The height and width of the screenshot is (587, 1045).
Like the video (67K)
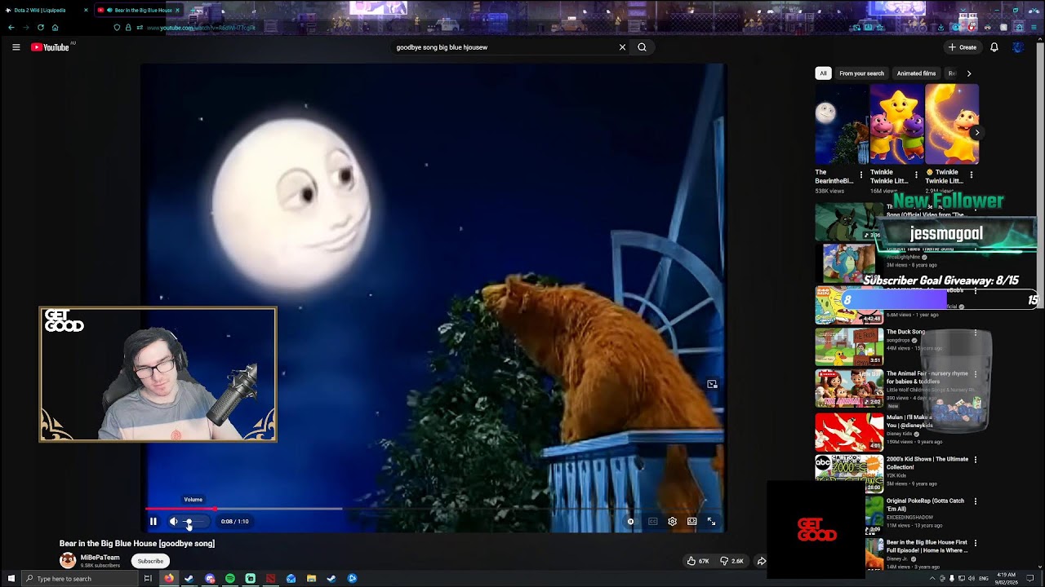point(698,561)
